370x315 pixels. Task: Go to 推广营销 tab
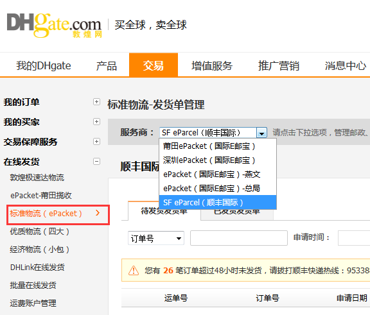[278, 65]
